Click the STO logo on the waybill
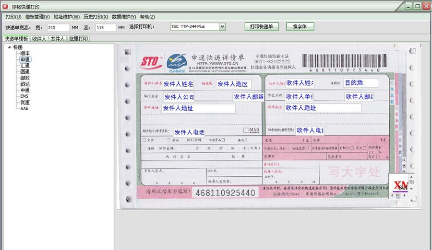Screen dimensions: 432x250 [151, 63]
